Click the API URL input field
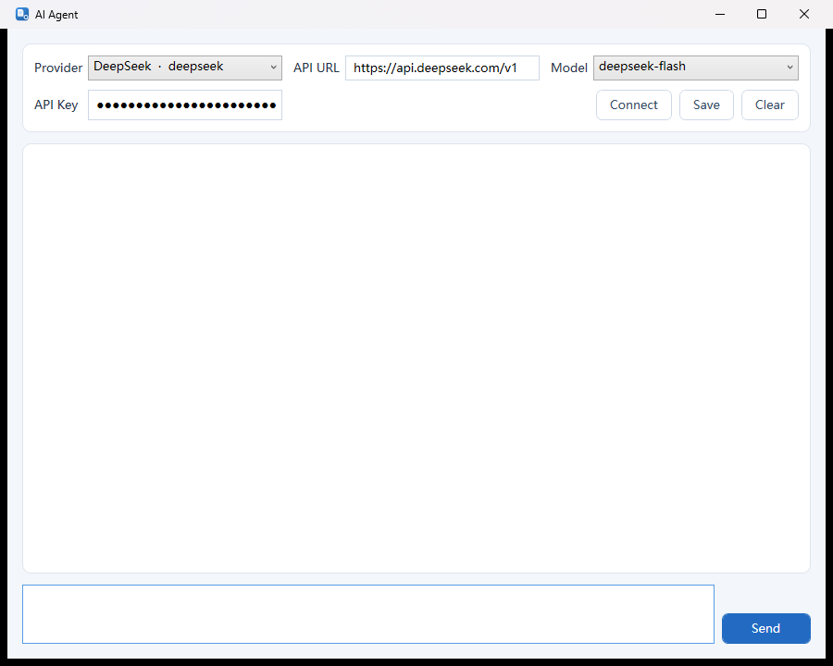This screenshot has height=666, width=833. click(442, 68)
